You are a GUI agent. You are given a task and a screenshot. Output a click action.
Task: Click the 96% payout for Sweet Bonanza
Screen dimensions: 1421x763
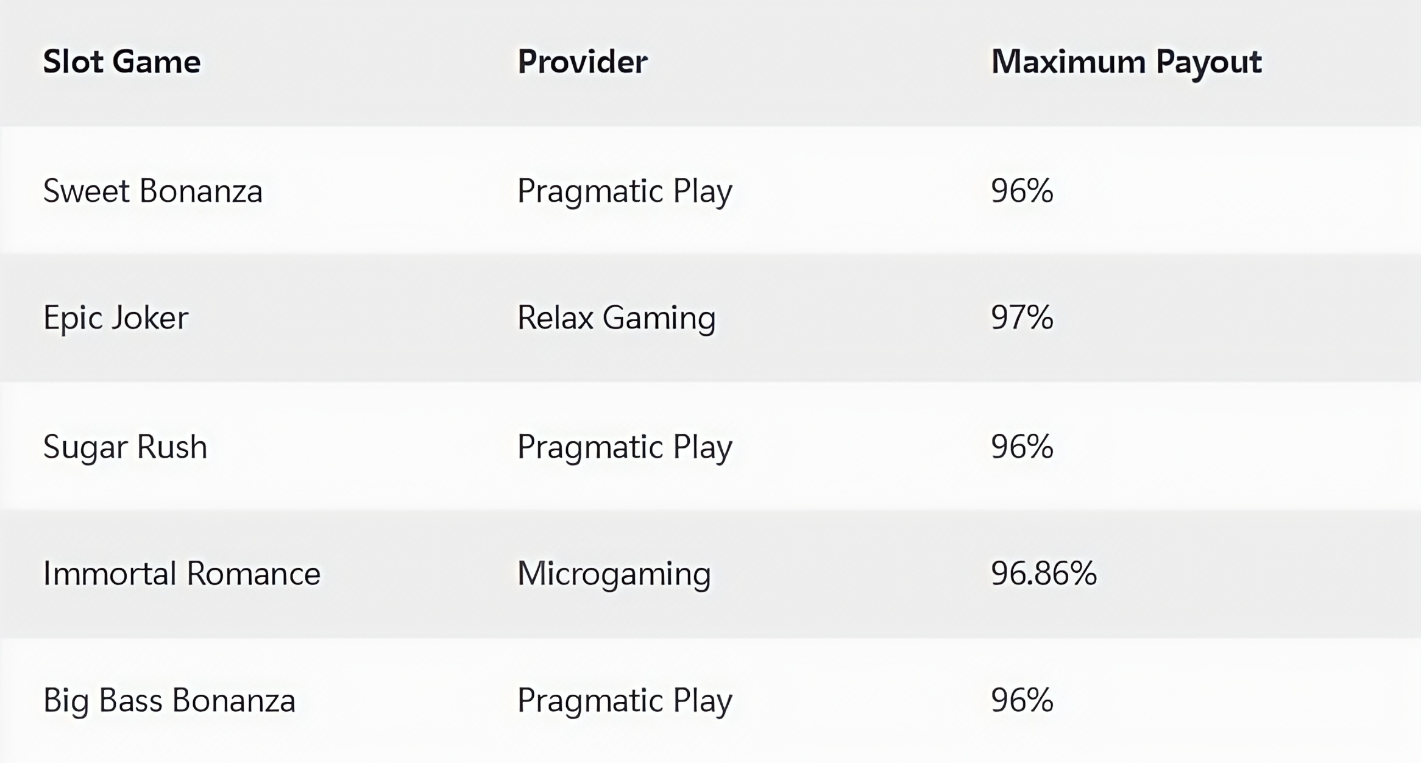click(1022, 191)
